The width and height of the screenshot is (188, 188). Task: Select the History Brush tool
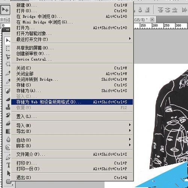(8, 115)
